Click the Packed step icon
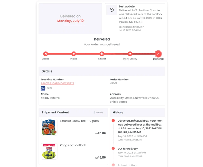Viewport: 203px width, 167px height. (x=74, y=54)
